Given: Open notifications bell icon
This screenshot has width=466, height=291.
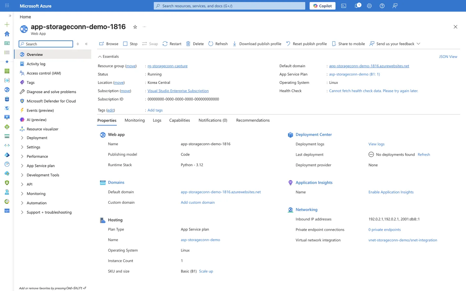Looking at the screenshot, I should point(357,6).
